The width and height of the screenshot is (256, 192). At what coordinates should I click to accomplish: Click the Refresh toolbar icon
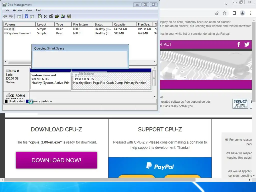coord(40,16)
